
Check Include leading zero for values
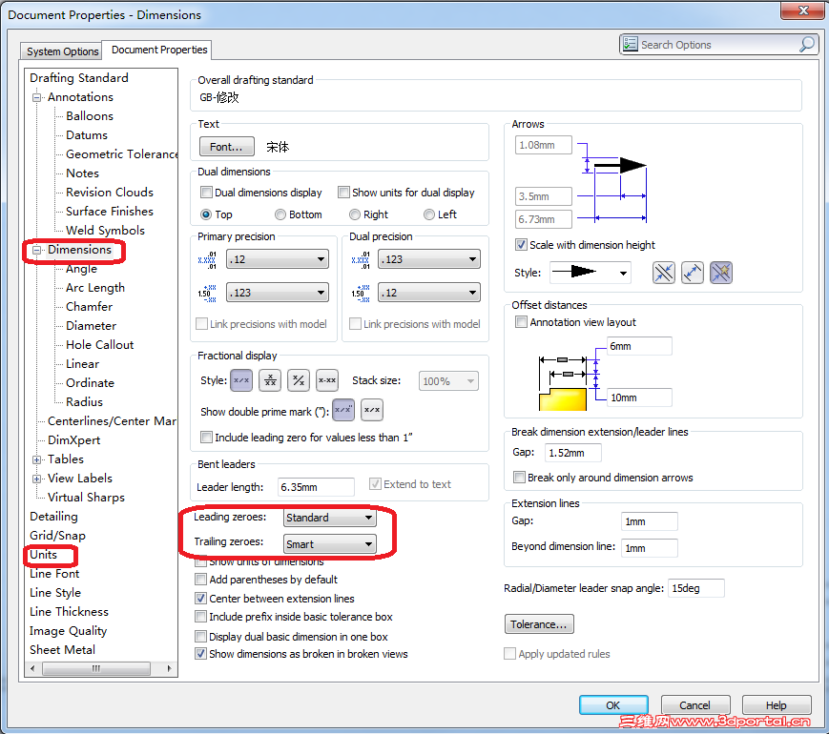pos(207,437)
